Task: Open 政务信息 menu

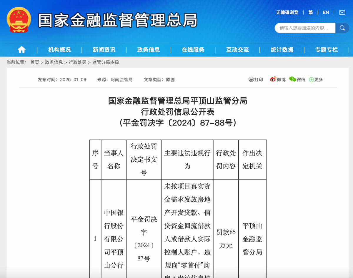Action: [x=149, y=50]
